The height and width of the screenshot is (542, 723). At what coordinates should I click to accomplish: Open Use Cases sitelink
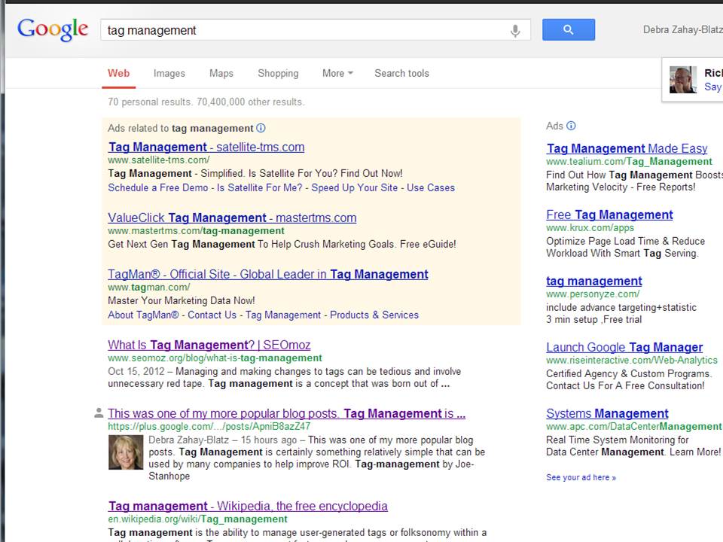coord(431,187)
